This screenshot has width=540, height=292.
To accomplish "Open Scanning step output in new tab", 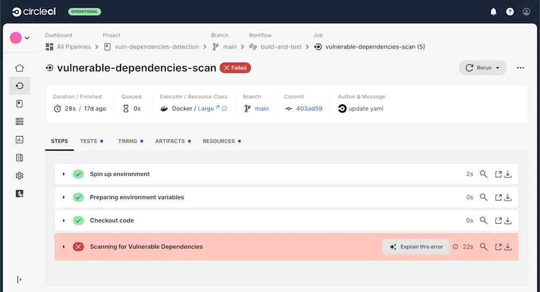I will point(499,247).
